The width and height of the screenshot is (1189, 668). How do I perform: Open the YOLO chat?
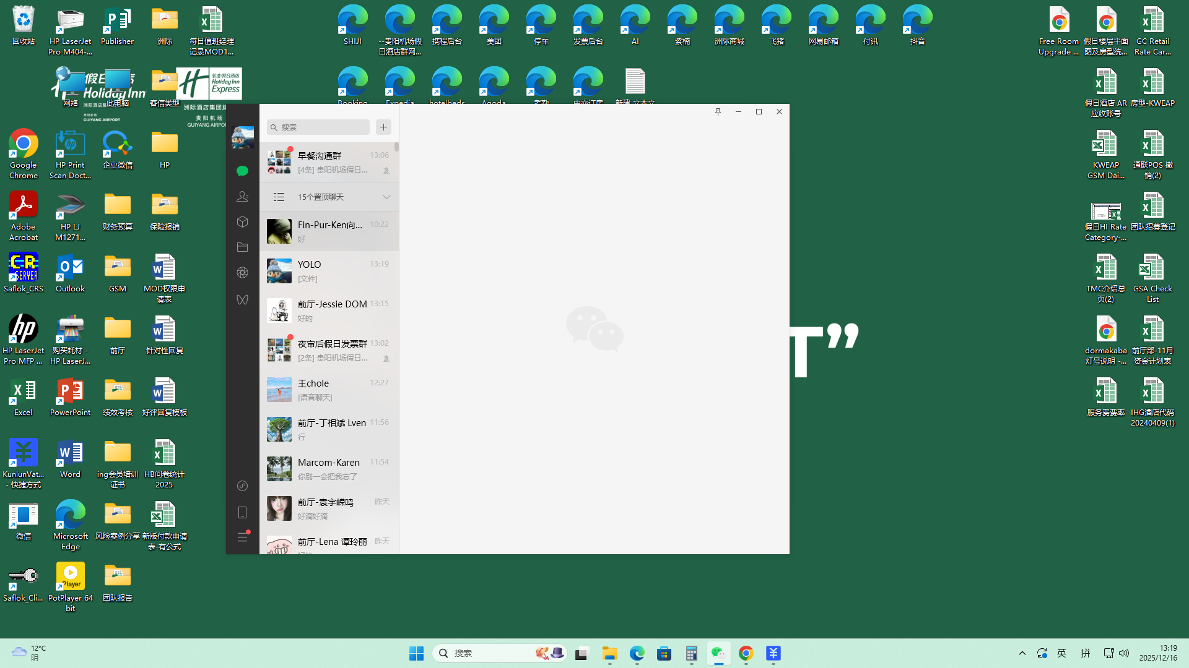(329, 271)
